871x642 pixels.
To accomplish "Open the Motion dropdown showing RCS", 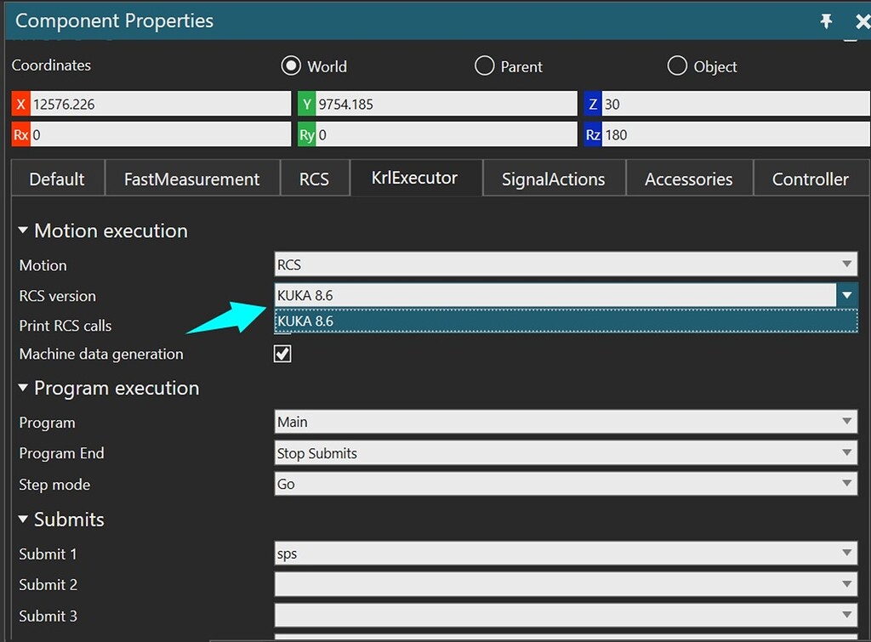I will [847, 264].
